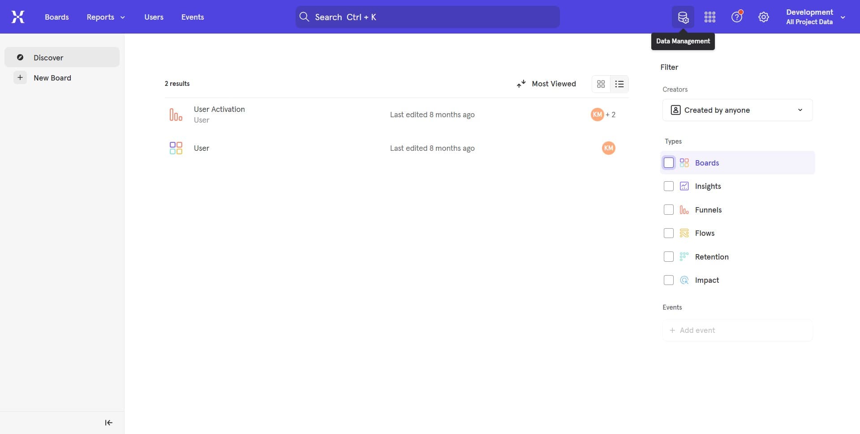Open the Created by anyone dropdown
Screen dimensions: 860x434
click(x=737, y=110)
